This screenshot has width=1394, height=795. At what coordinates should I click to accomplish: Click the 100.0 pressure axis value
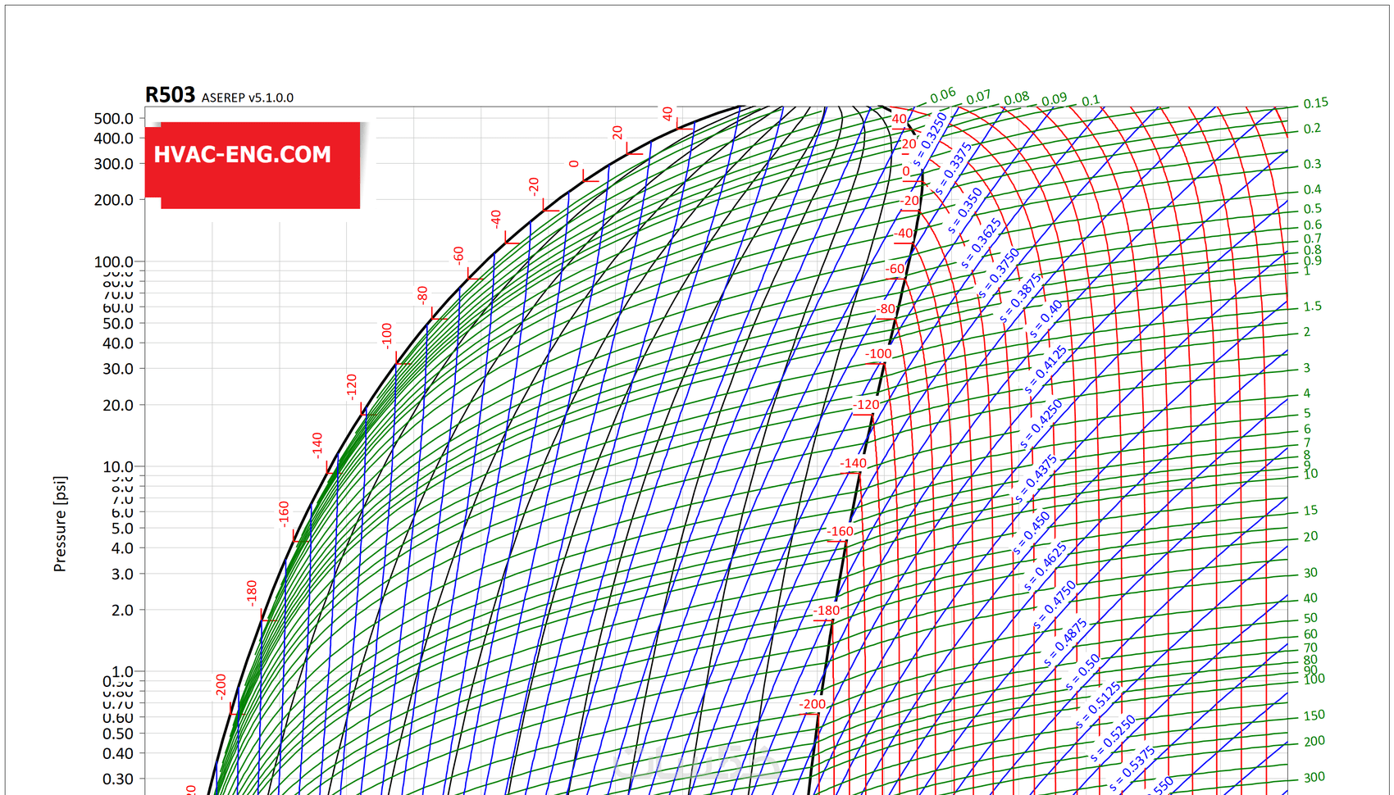pos(114,261)
